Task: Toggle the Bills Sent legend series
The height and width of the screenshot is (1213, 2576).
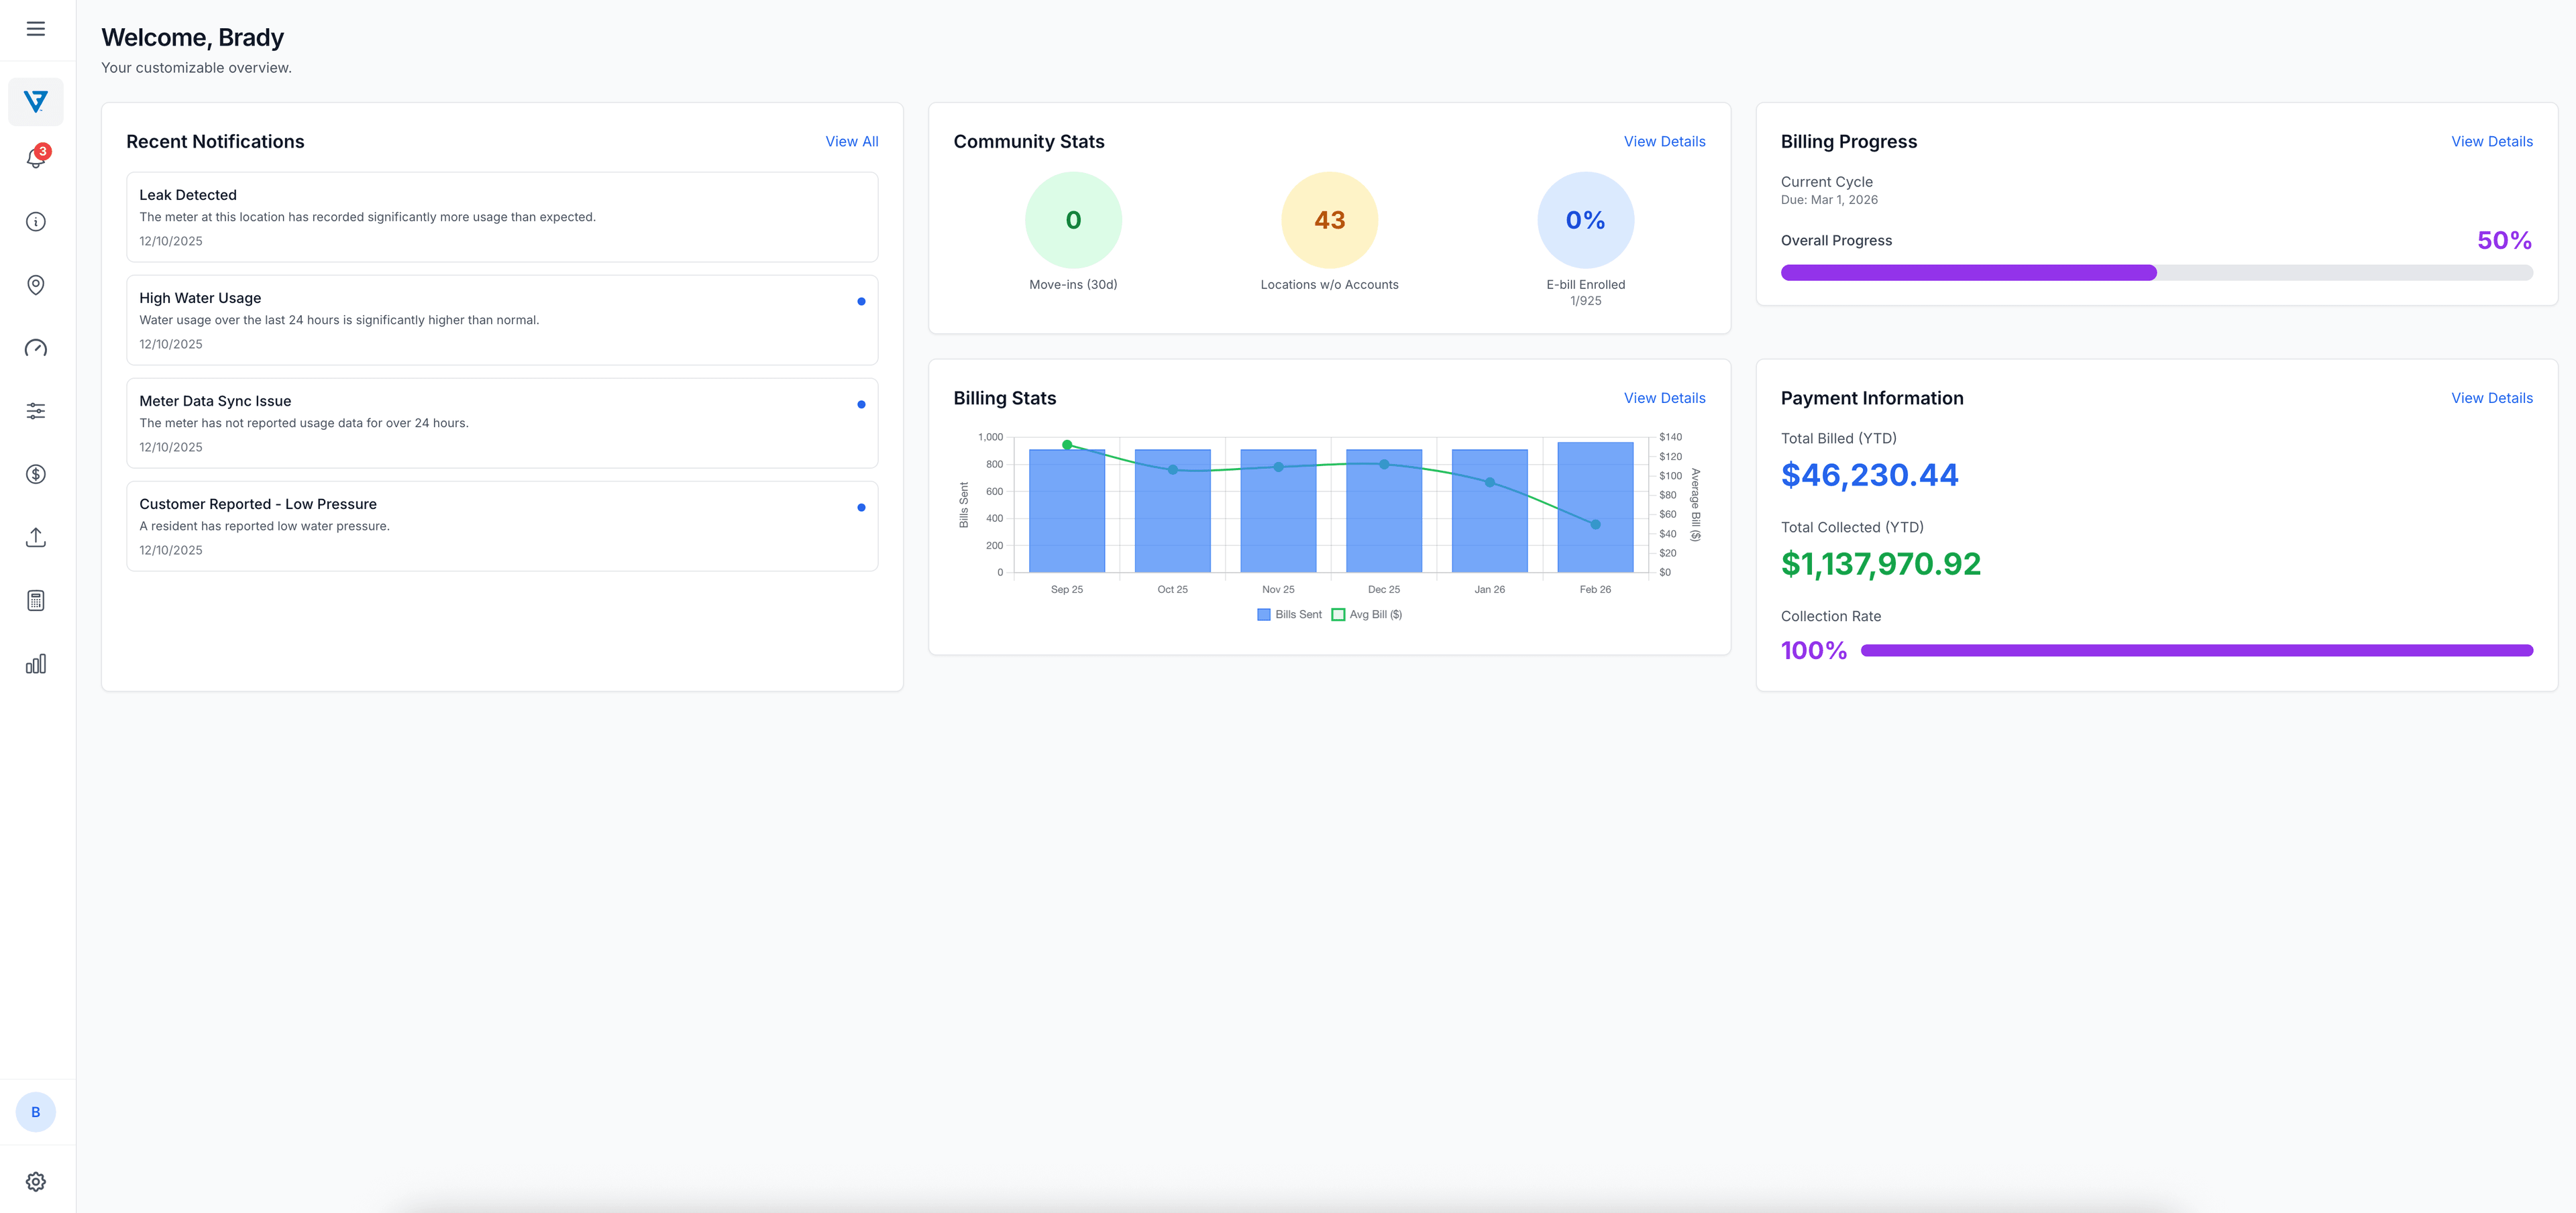Action: 1289,614
